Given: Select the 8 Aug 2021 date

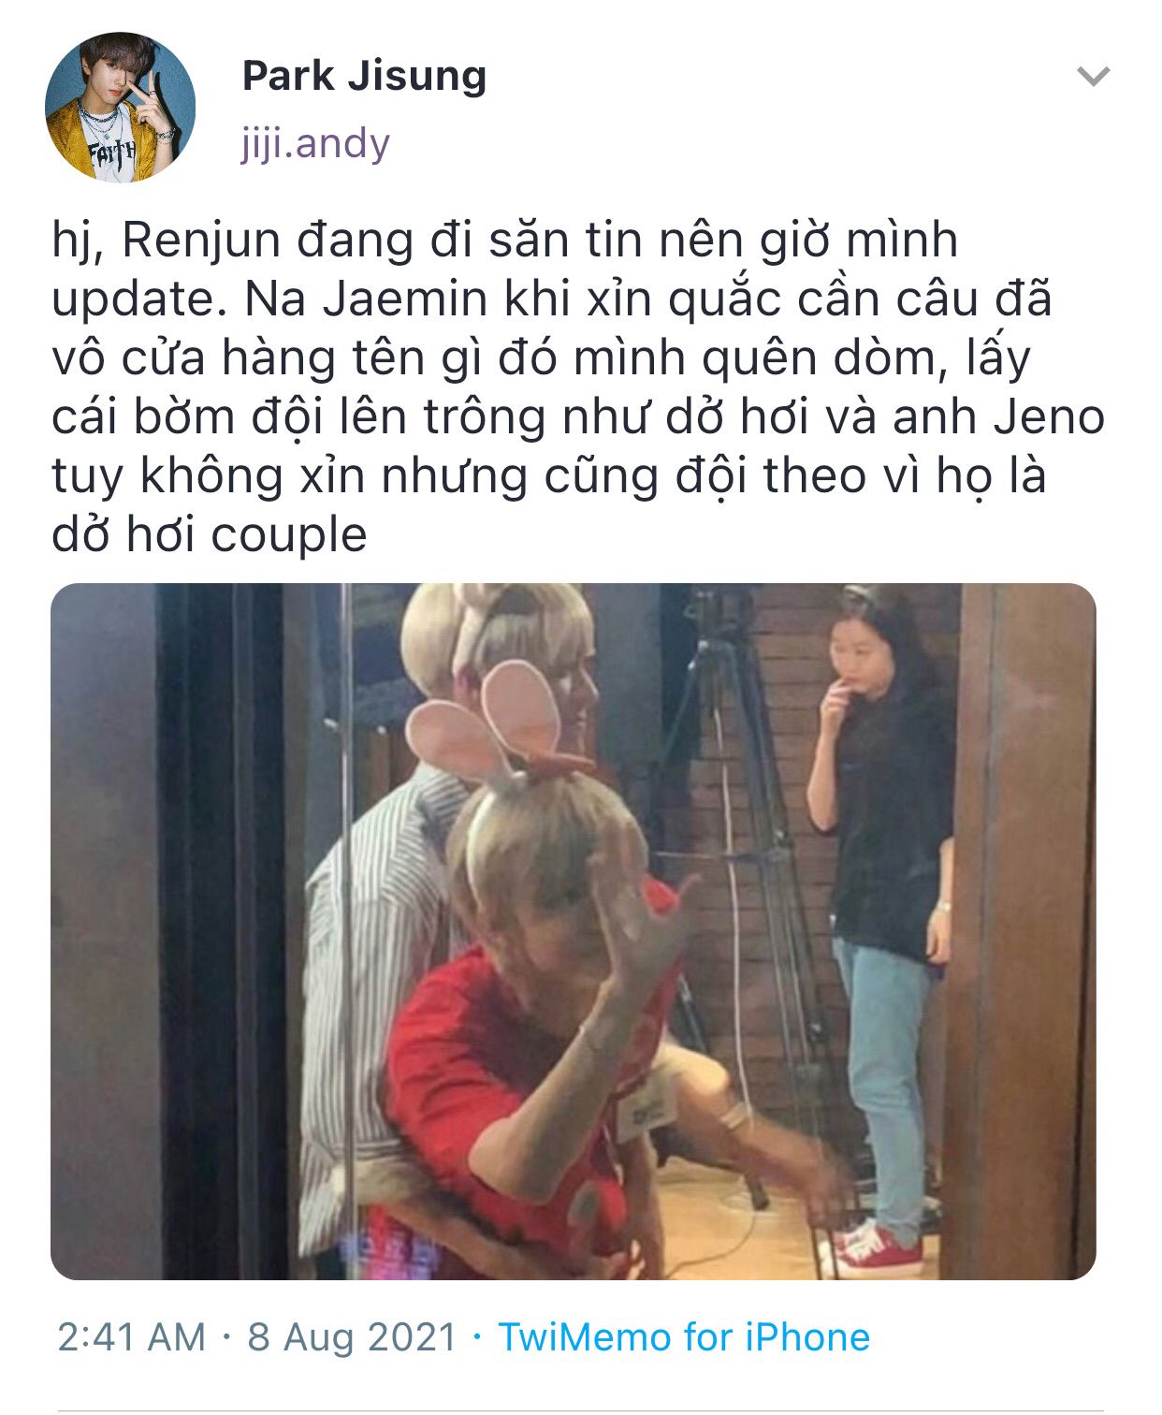Looking at the screenshot, I should coord(352,1336).
